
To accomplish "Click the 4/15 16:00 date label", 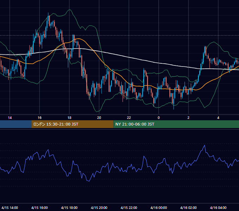I will pyautogui.click(x=39, y=207).
